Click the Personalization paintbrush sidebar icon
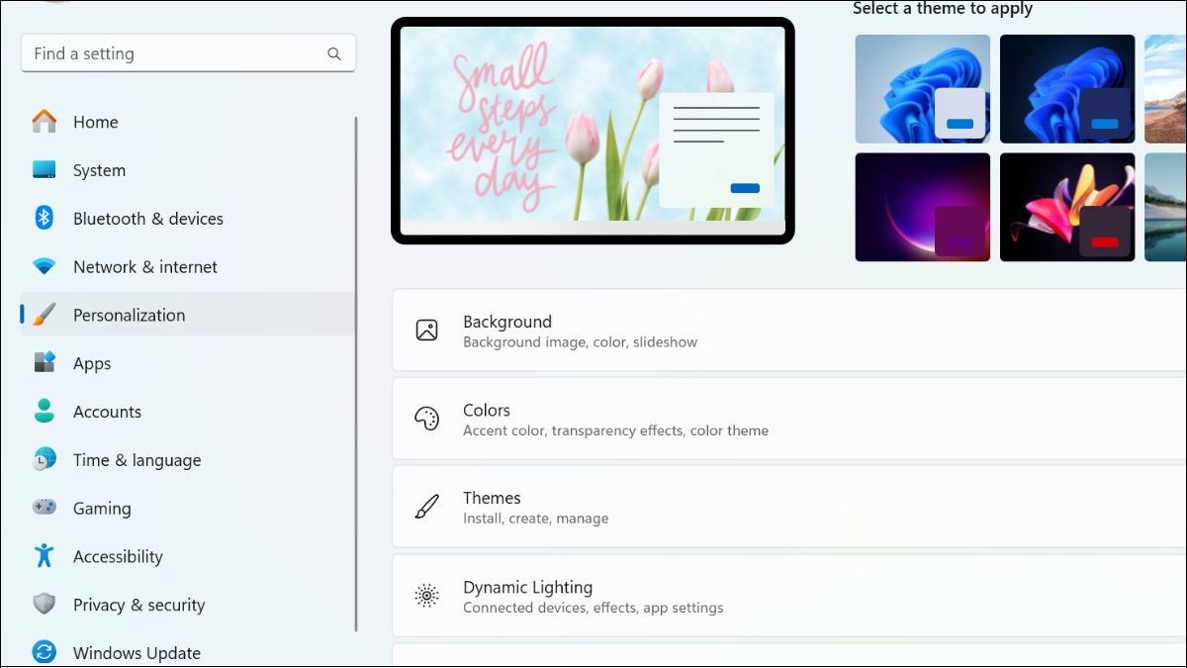The width and height of the screenshot is (1187, 668). coord(45,315)
